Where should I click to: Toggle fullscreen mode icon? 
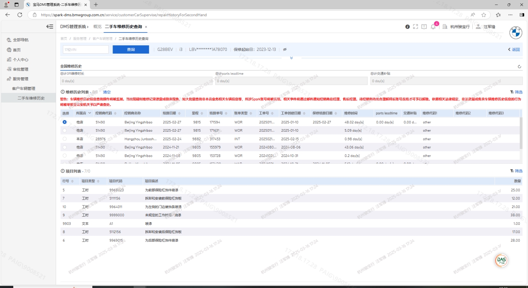415,27
